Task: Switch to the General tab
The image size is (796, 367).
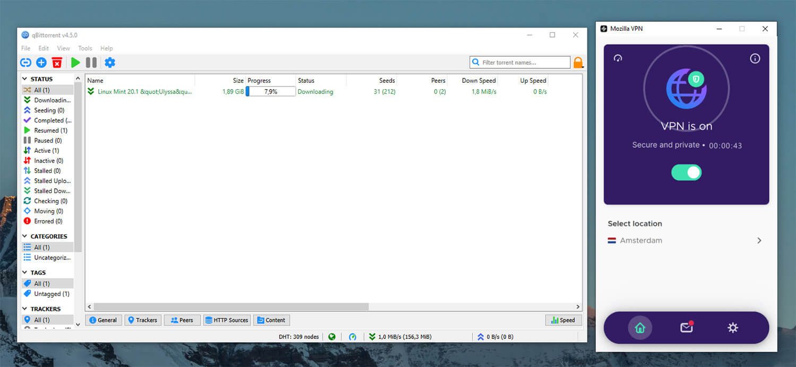Action: click(103, 320)
